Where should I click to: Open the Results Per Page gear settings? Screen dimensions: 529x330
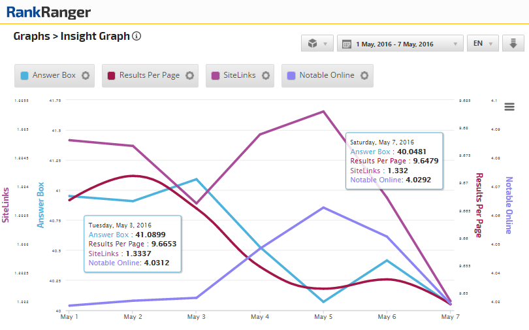[189, 75]
